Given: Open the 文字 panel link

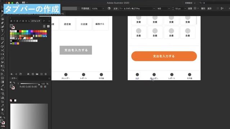Looking at the screenshot, I should pyautogui.click(x=115, y=9).
